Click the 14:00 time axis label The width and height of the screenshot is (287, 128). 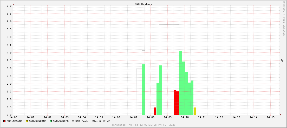[13, 117]
